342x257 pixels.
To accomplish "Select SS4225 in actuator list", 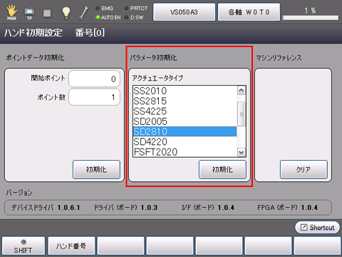I will click(185, 111).
